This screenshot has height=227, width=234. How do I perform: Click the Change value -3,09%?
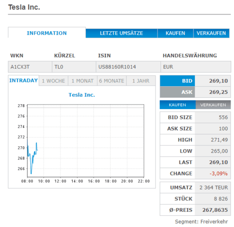tap(218, 174)
